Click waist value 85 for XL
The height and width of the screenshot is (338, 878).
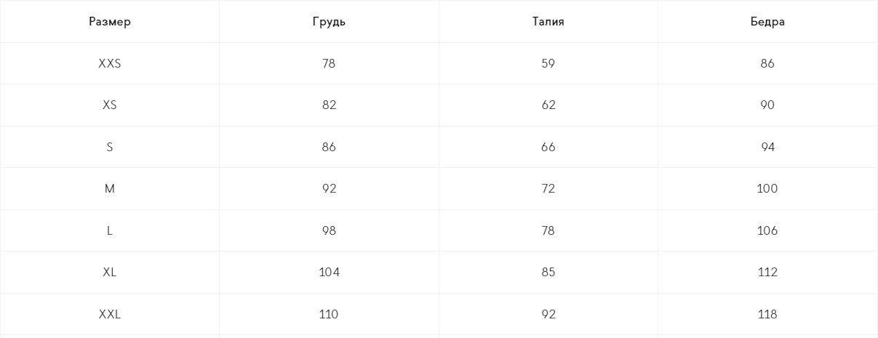point(548,273)
